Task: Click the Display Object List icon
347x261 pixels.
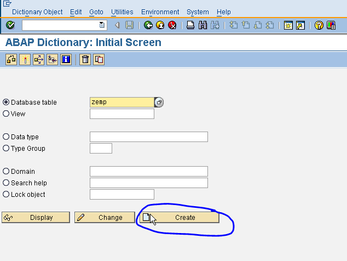Action: pyautogui.click(x=52, y=59)
